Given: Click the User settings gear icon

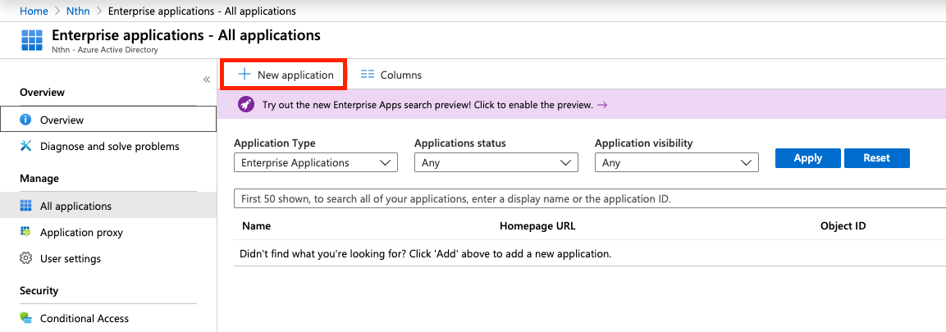Looking at the screenshot, I should tap(25, 259).
